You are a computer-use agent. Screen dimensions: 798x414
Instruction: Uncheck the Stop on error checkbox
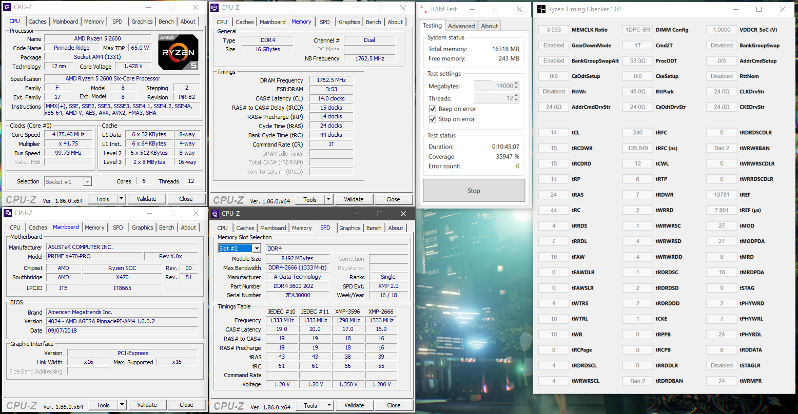point(433,119)
